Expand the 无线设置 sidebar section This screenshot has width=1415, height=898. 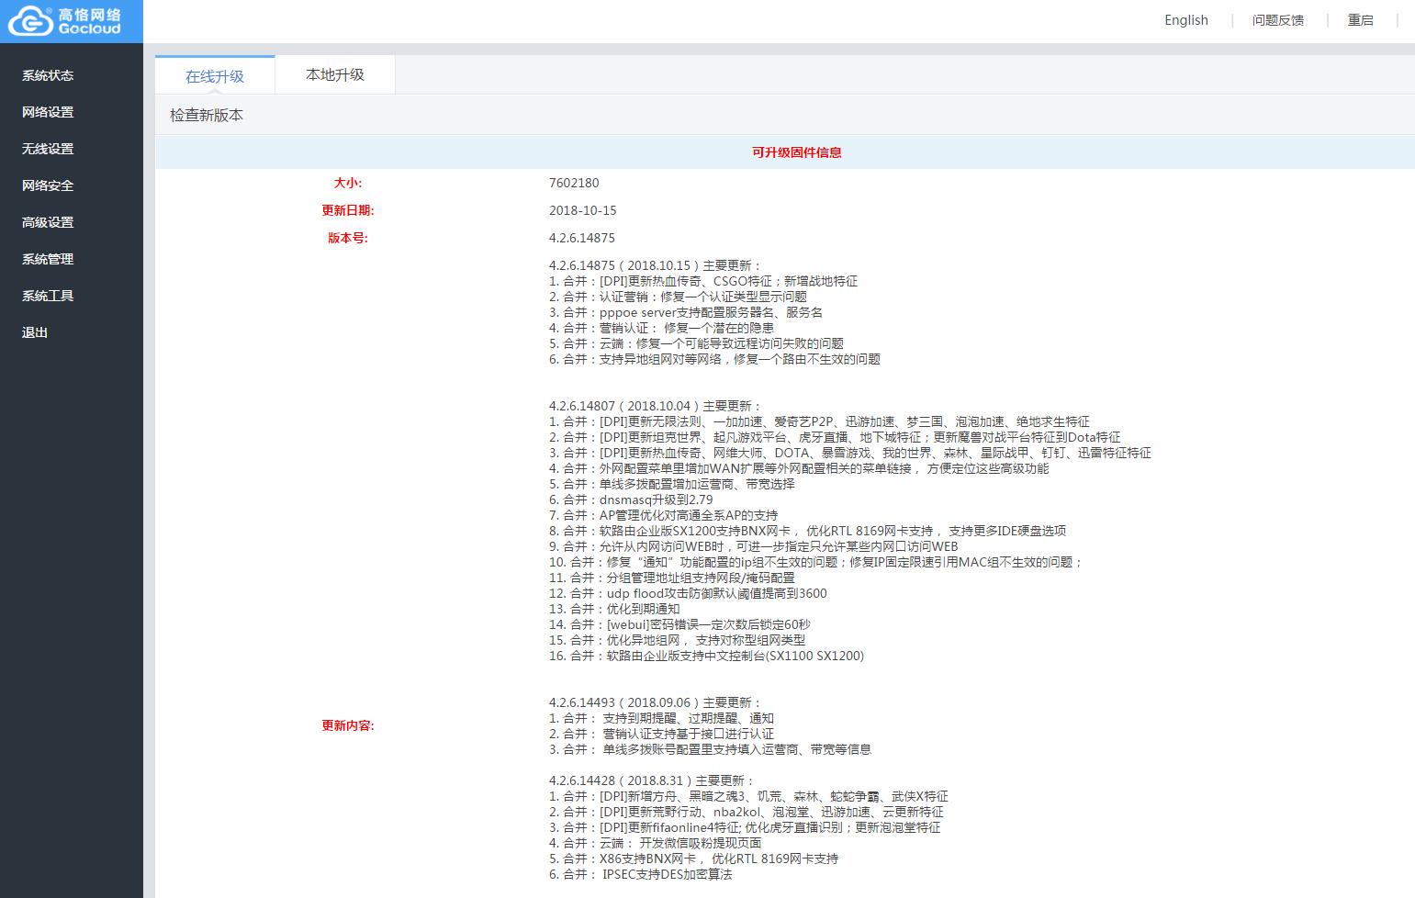click(x=48, y=149)
